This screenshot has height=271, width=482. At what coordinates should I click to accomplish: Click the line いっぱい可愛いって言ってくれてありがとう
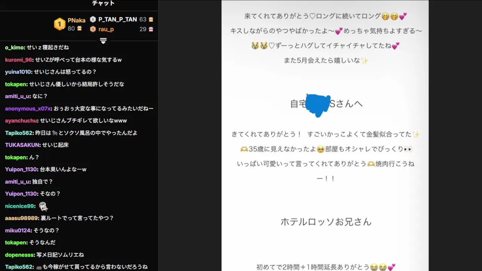coord(326,164)
